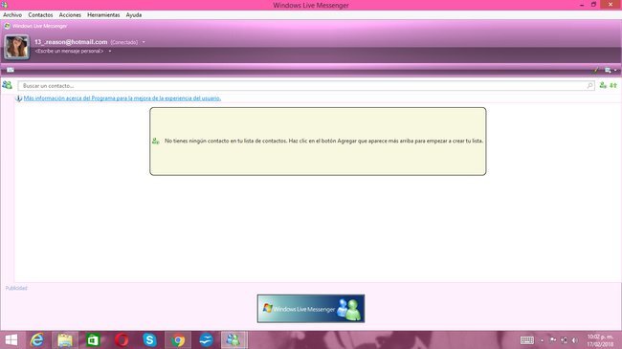Launch Google Chrome from the taskbar
Screen dimensions: 622x349
(x=178, y=339)
